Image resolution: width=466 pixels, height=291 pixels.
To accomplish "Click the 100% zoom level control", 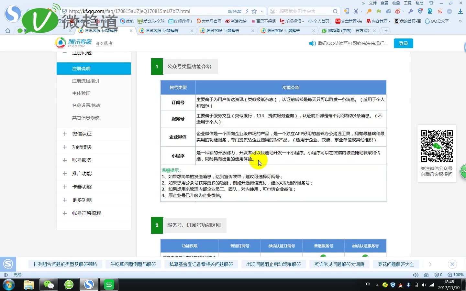I will 456,275.
